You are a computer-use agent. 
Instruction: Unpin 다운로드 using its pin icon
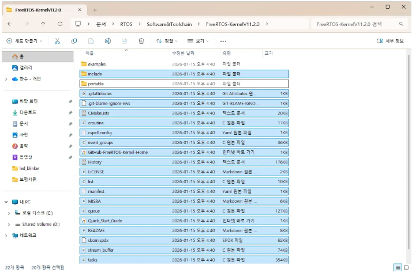point(70,112)
